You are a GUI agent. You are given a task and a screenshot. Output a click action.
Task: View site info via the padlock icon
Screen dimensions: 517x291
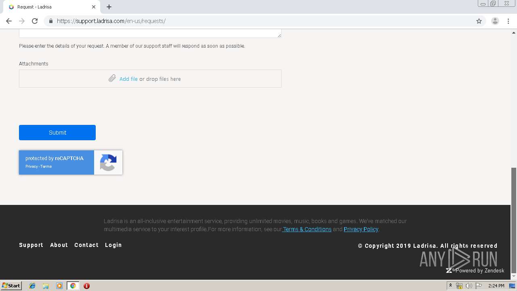coord(50,21)
